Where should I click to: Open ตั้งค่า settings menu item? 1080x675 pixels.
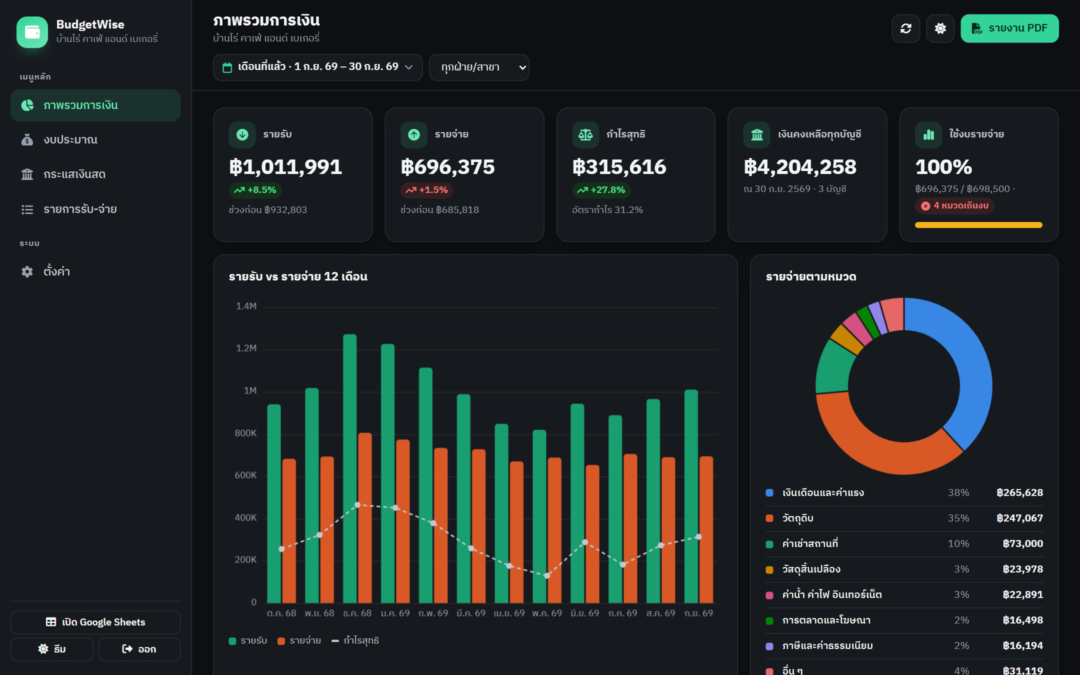click(95, 271)
